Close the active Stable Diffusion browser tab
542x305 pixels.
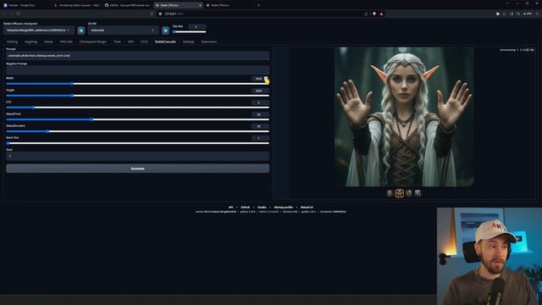tap(200, 5)
